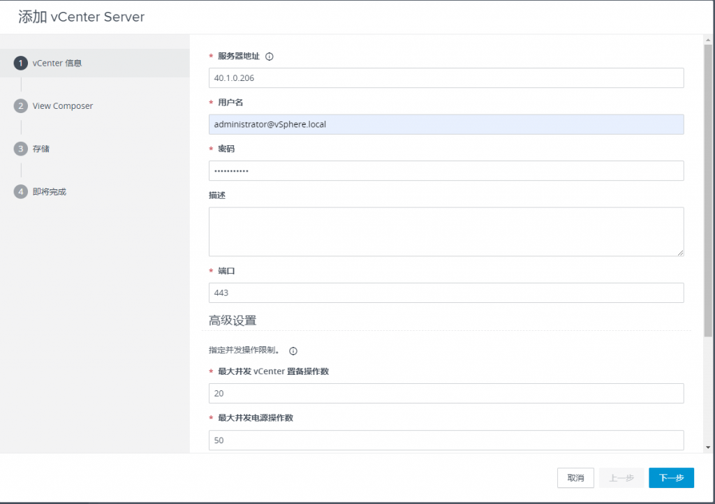This screenshot has width=715, height=504.
Task: Click the server address info icon
Action: pyautogui.click(x=270, y=57)
